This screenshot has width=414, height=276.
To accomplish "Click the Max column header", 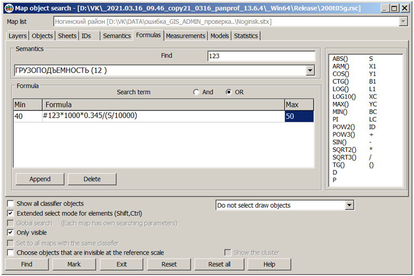I will pyautogui.click(x=299, y=105).
